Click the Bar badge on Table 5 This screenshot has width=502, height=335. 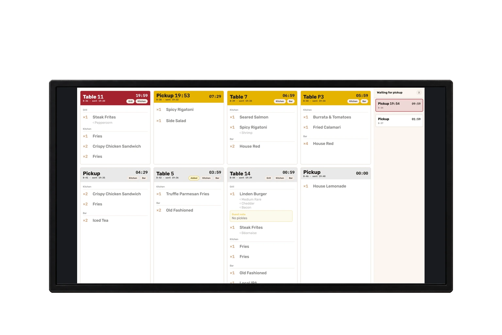(x=217, y=178)
